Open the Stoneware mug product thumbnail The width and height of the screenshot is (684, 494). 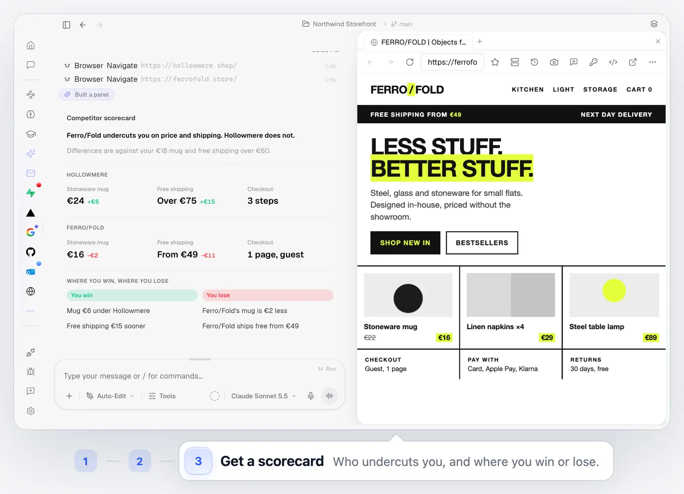pyautogui.click(x=408, y=295)
